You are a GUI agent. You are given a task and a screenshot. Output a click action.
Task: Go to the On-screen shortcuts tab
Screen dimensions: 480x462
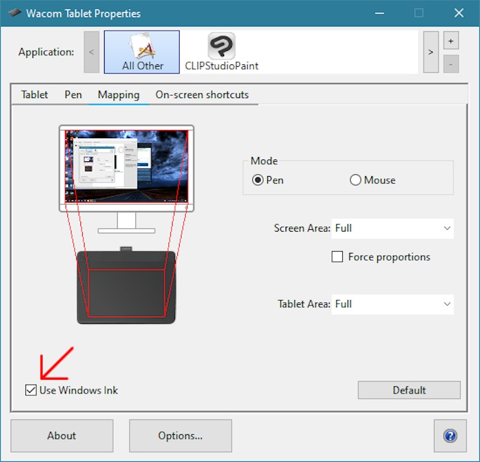(202, 95)
